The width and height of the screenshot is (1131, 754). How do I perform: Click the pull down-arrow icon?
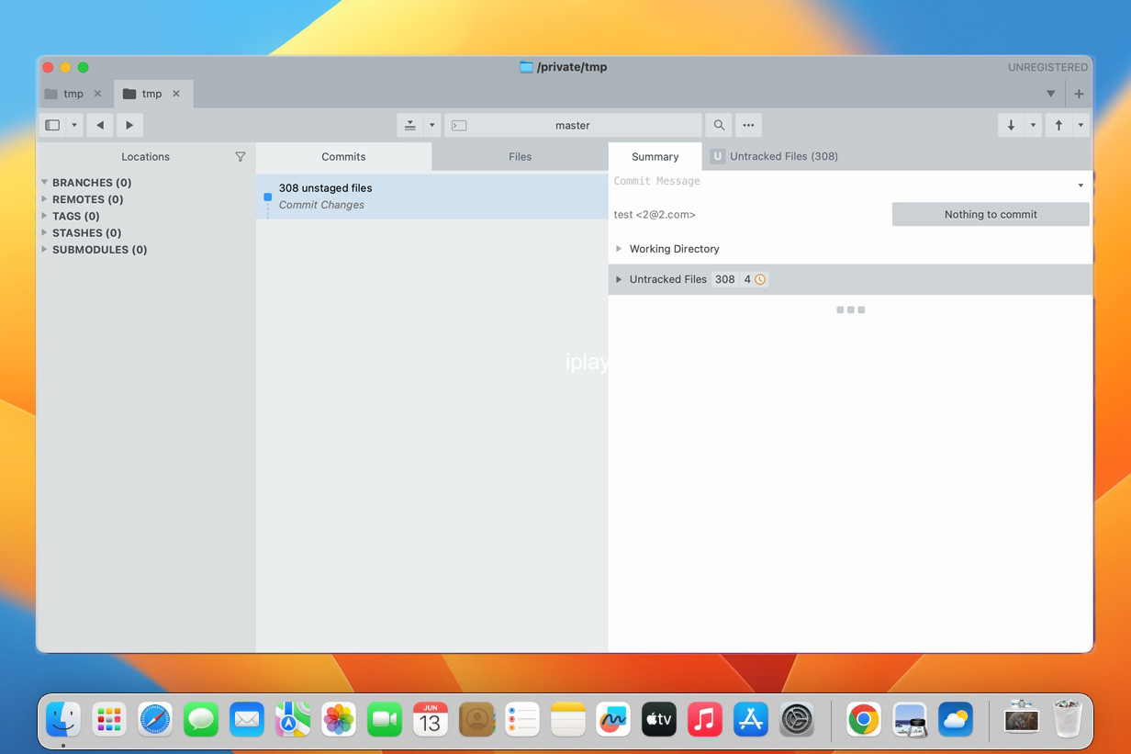click(1011, 125)
